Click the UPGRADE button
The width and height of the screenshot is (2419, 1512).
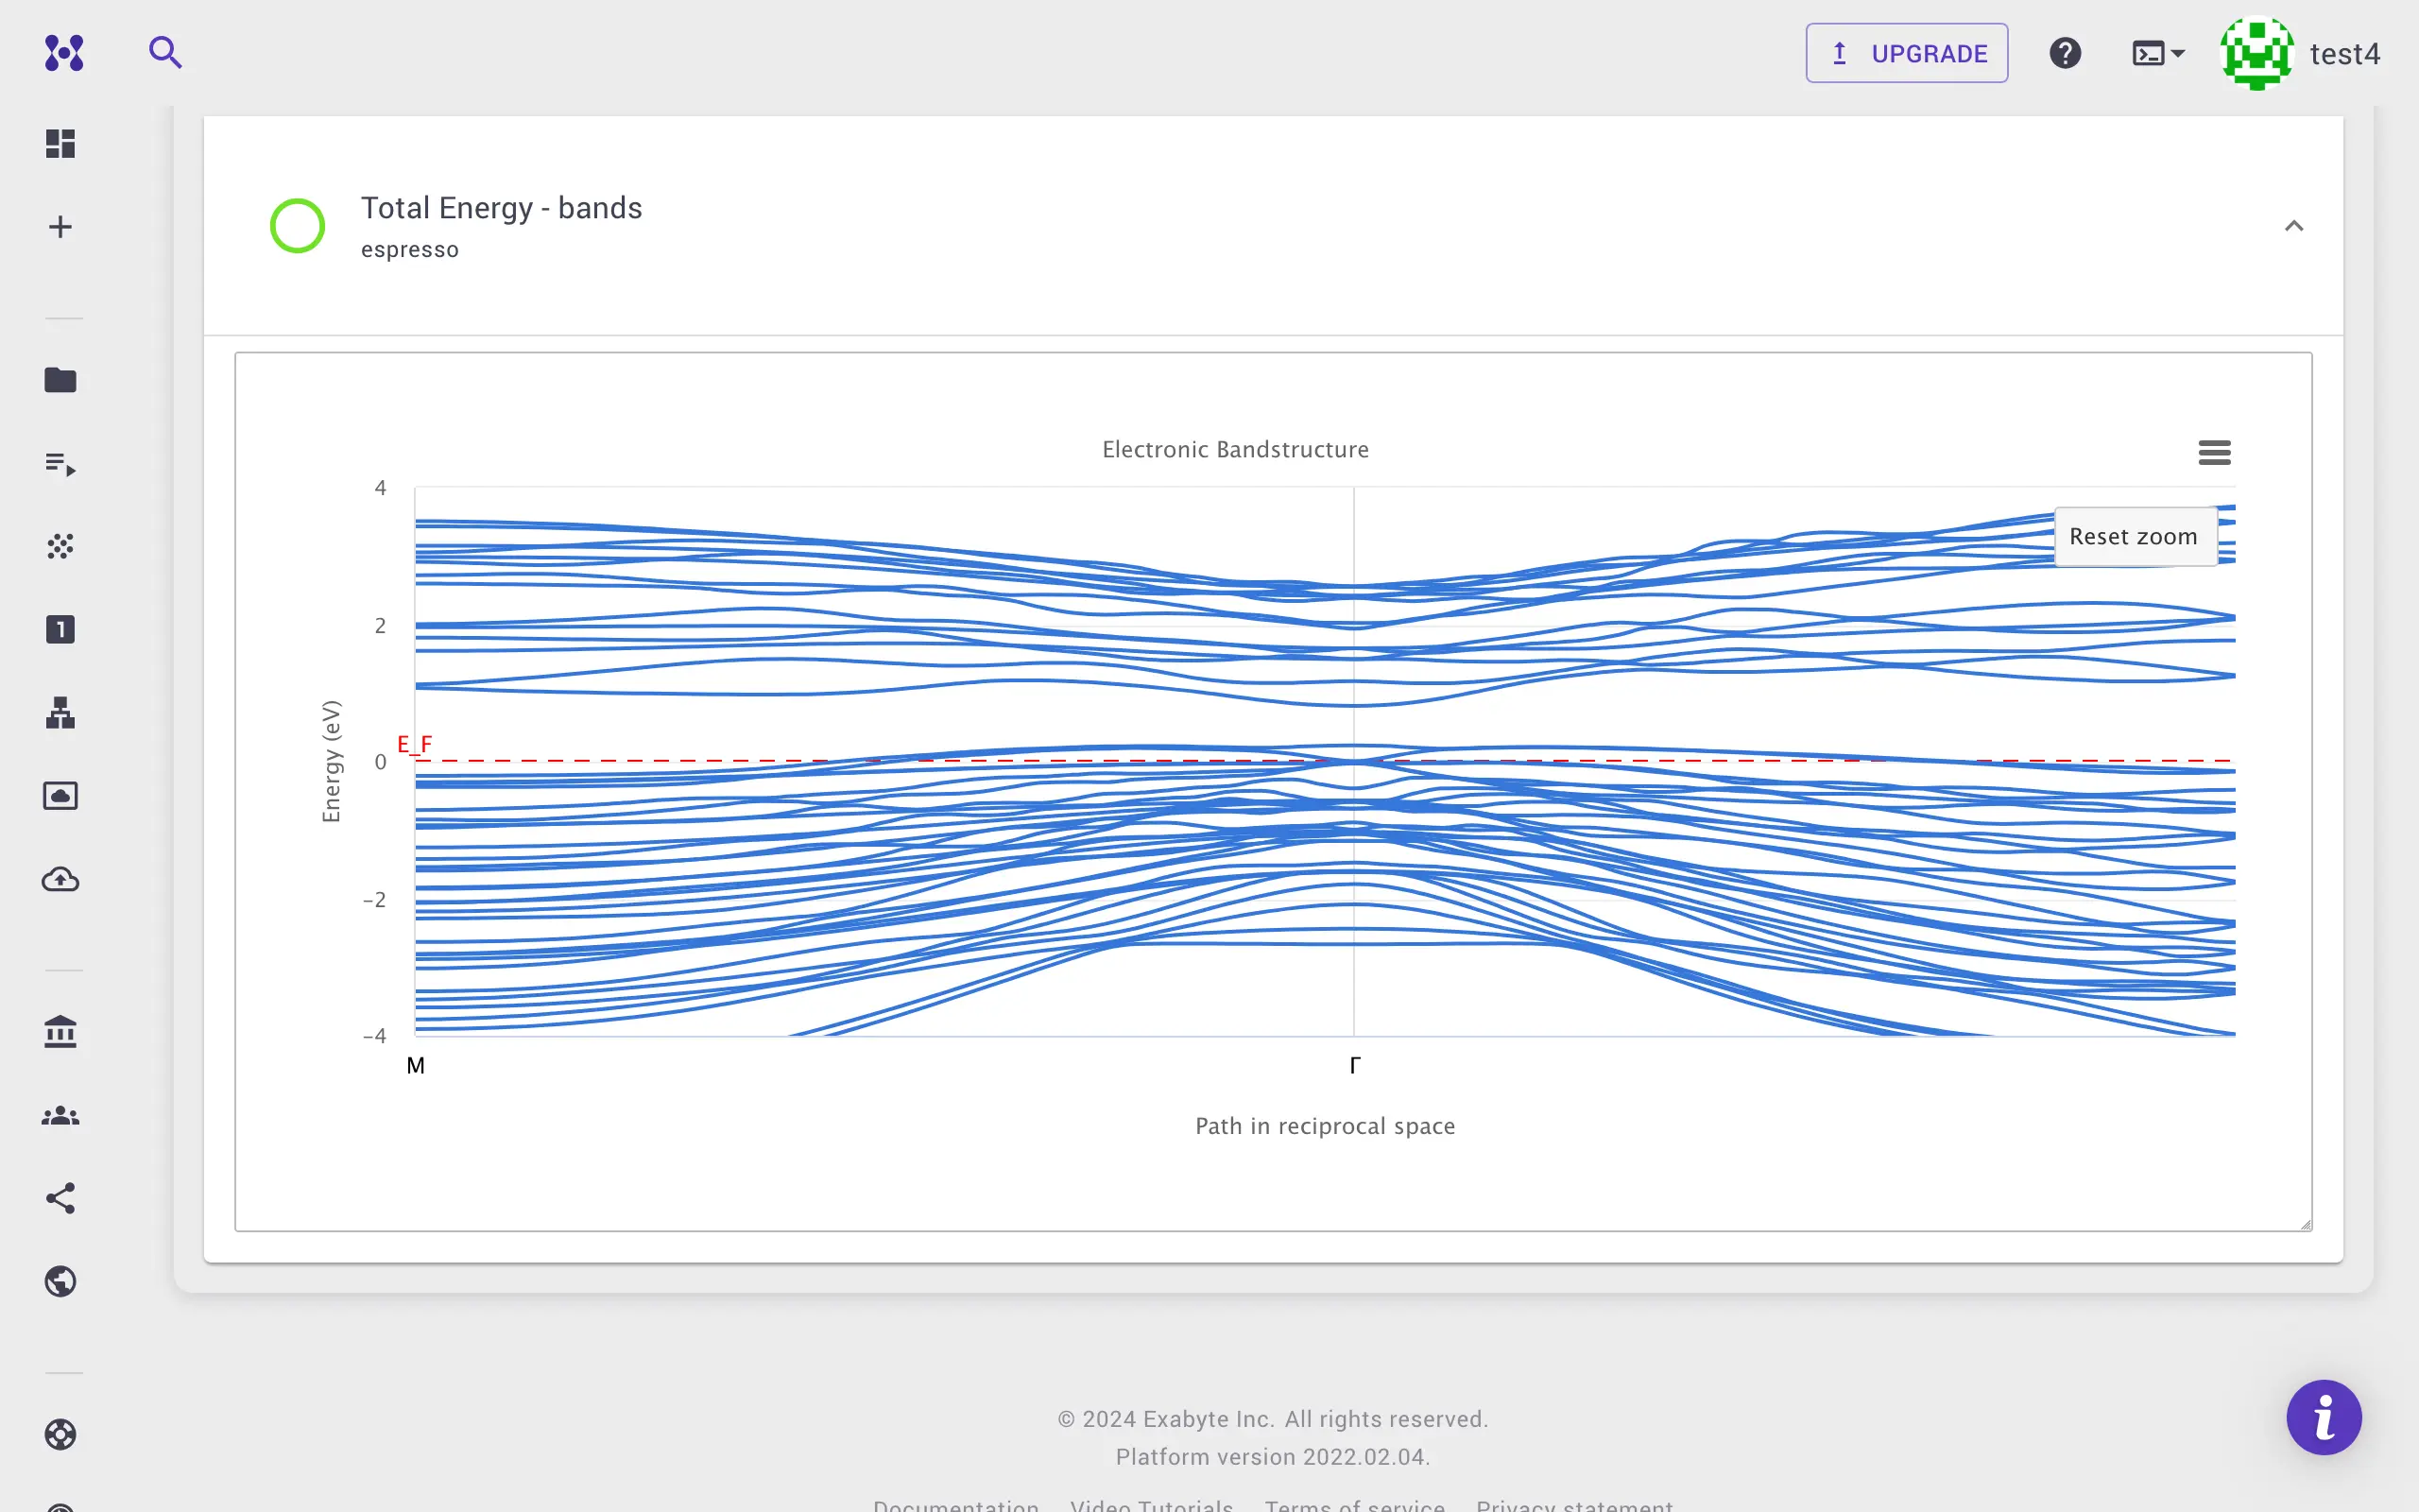click(1906, 53)
